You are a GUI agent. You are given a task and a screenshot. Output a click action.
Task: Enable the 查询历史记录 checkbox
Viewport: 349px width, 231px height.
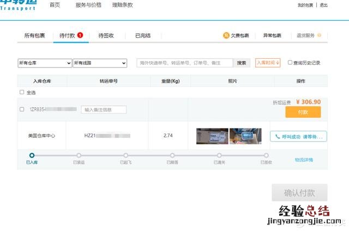point(290,63)
